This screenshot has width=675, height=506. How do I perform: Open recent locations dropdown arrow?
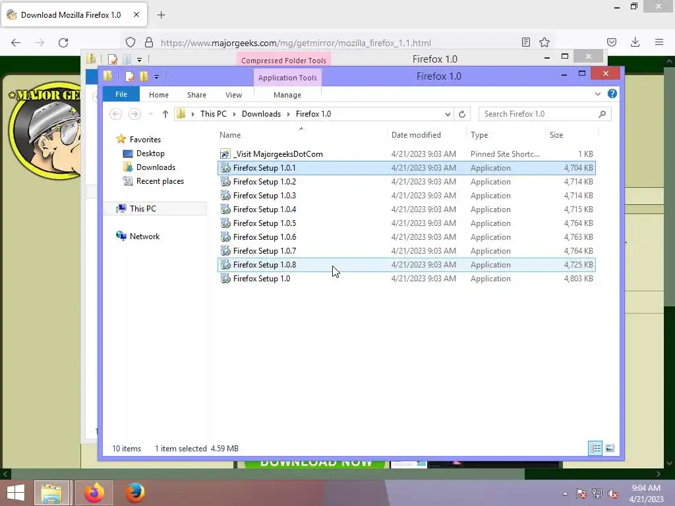pos(150,114)
